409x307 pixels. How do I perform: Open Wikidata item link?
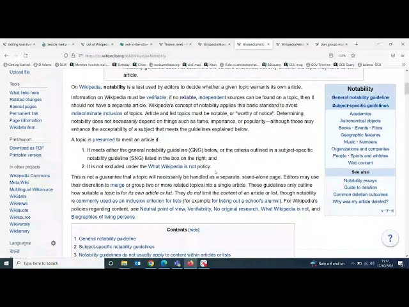click(22, 127)
